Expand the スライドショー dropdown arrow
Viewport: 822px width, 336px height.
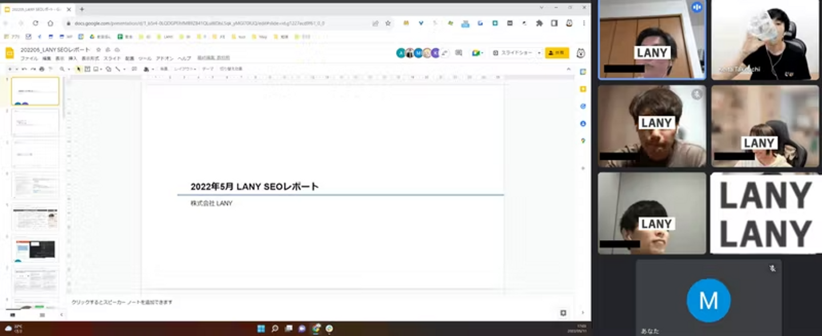click(x=539, y=53)
